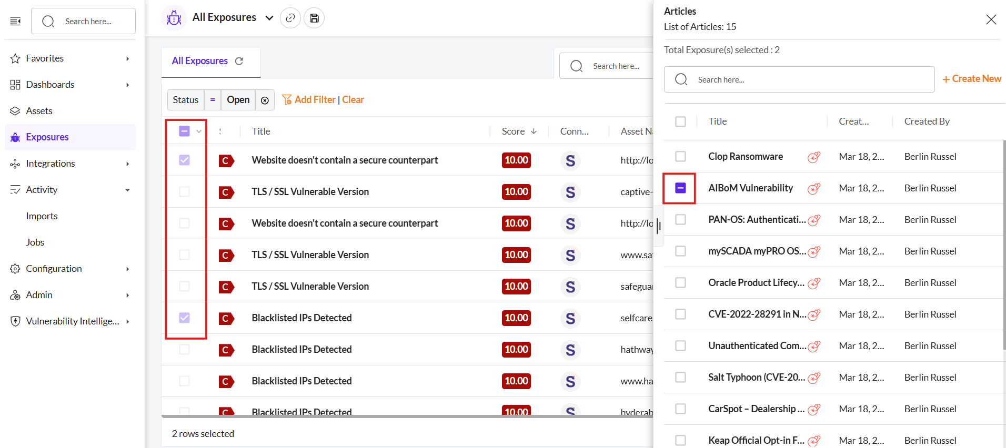Click the threat icon beside mySCADA myPRO article

coord(814,251)
